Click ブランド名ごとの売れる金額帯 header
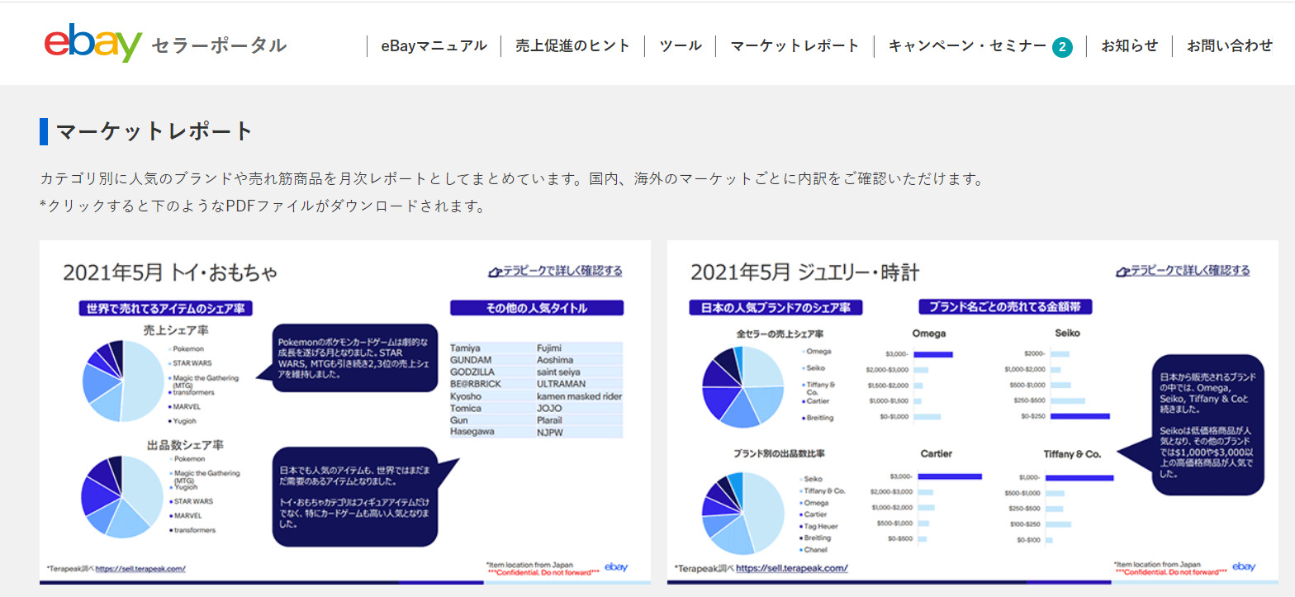The image size is (1295, 597). point(1005,306)
